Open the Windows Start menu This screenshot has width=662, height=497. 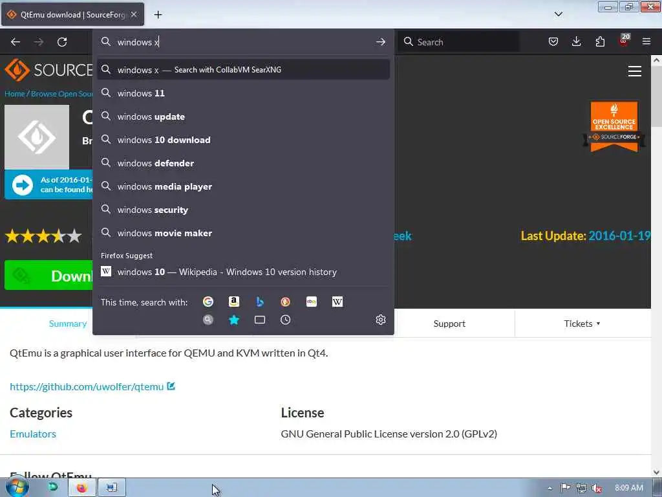pyautogui.click(x=17, y=487)
